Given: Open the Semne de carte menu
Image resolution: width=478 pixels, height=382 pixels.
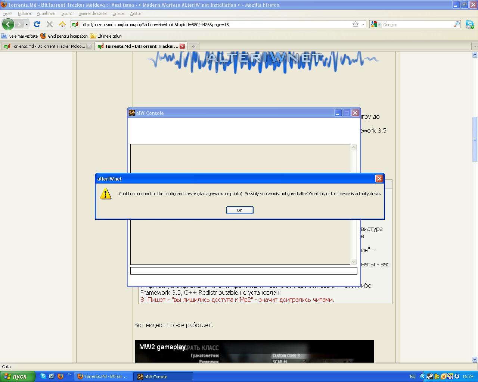Looking at the screenshot, I should tap(92, 13).
